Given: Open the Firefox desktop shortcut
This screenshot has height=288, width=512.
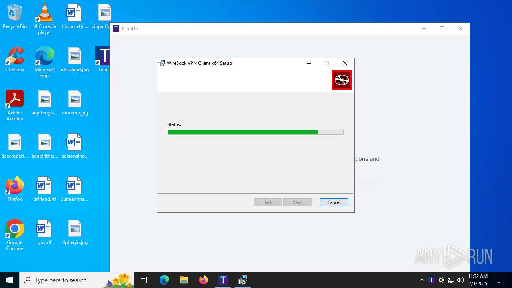Looking at the screenshot, I should 15,189.
